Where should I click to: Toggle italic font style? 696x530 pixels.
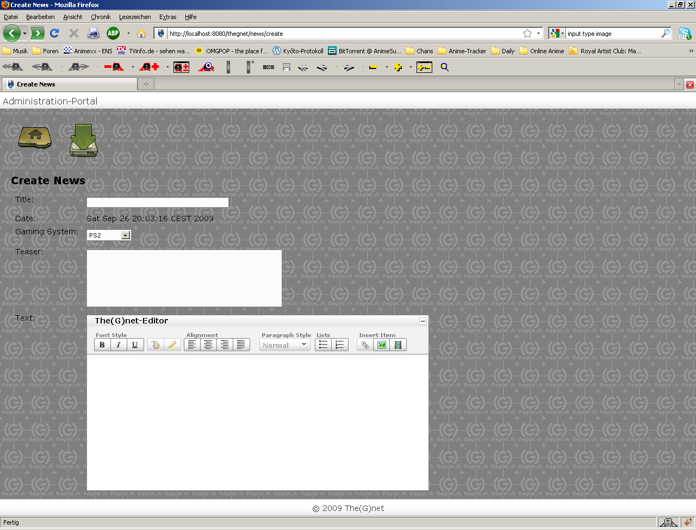coord(119,345)
